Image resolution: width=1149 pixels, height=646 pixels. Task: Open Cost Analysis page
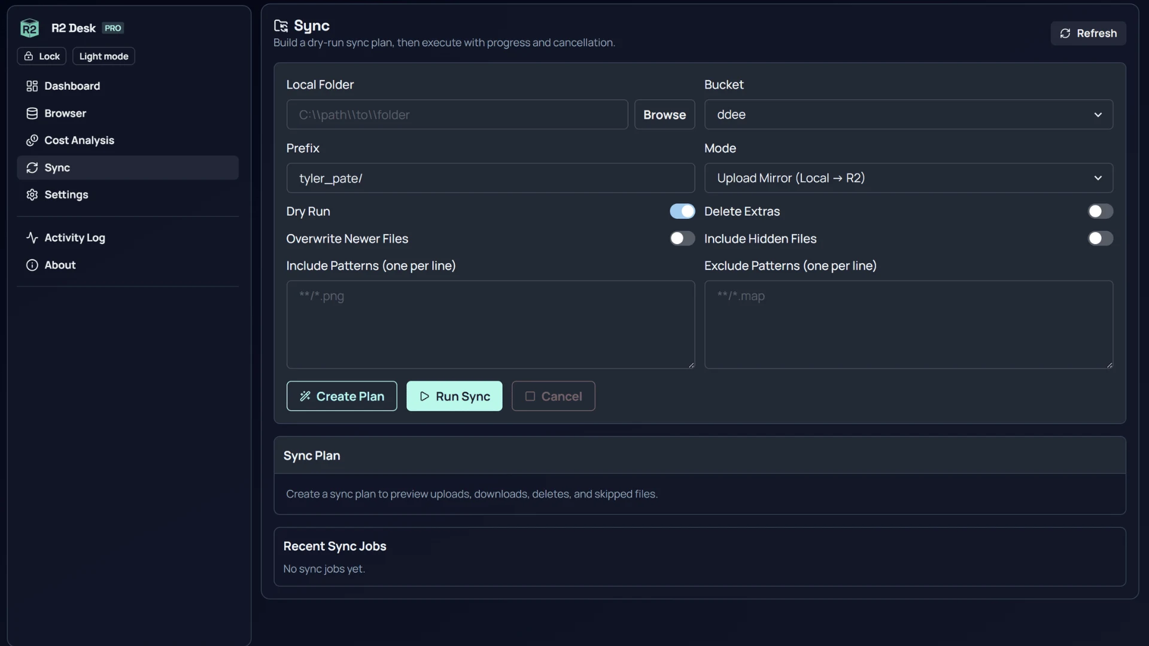pyautogui.click(x=127, y=141)
